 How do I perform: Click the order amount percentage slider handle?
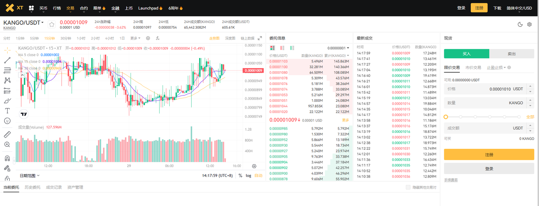(446, 116)
